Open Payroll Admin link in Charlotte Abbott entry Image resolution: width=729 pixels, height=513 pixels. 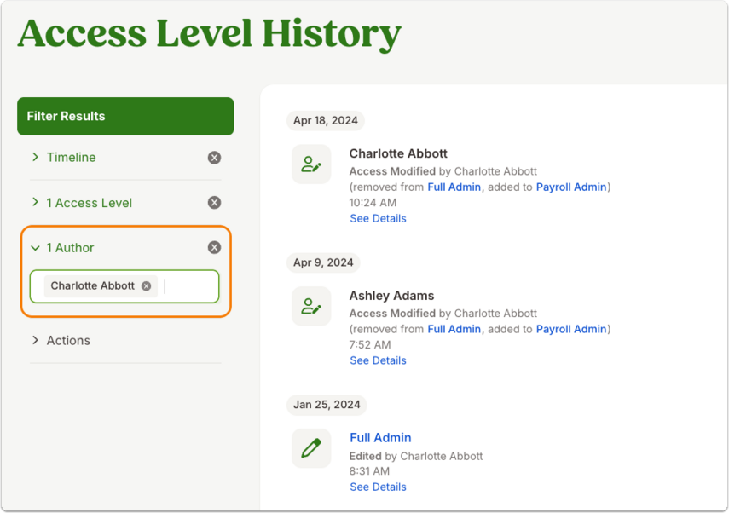pyautogui.click(x=571, y=187)
